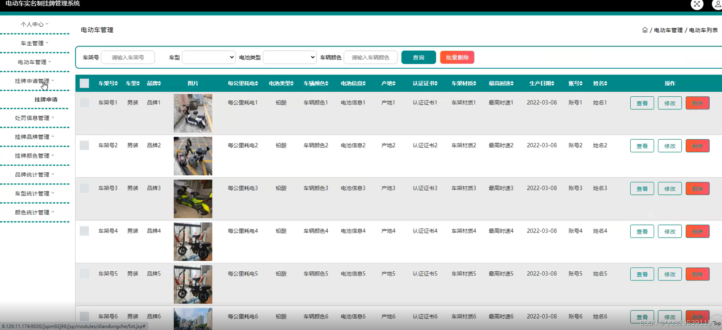722x330 pixels.
Task: Expand 品牌统计管理 sidebar menu
Action: 35,174
